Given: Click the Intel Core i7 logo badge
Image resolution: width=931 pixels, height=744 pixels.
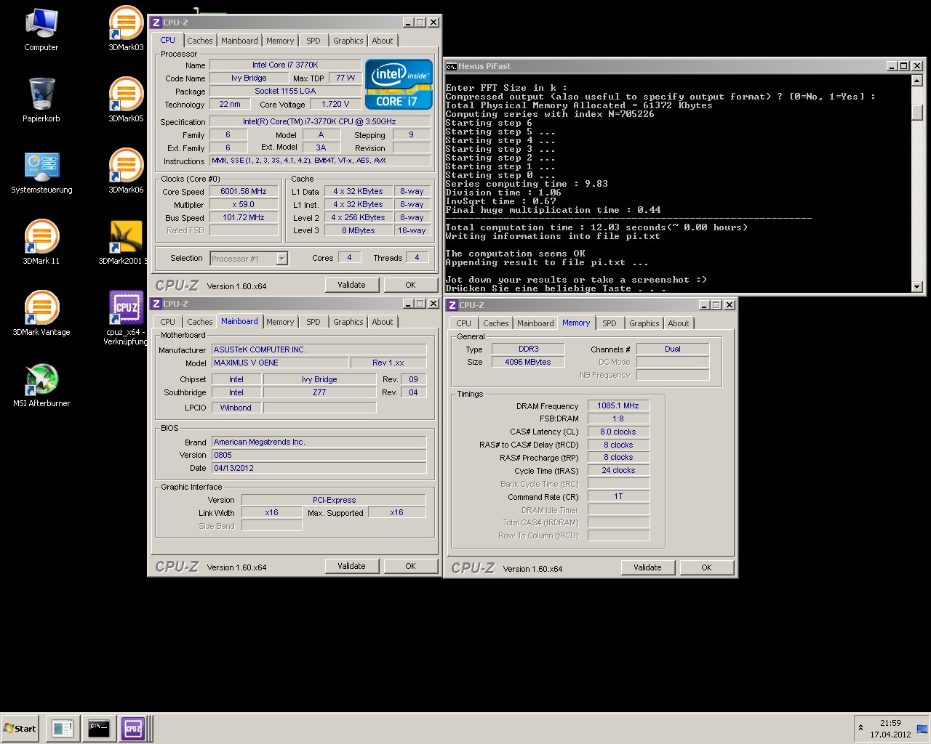Looking at the screenshot, I should coord(399,84).
